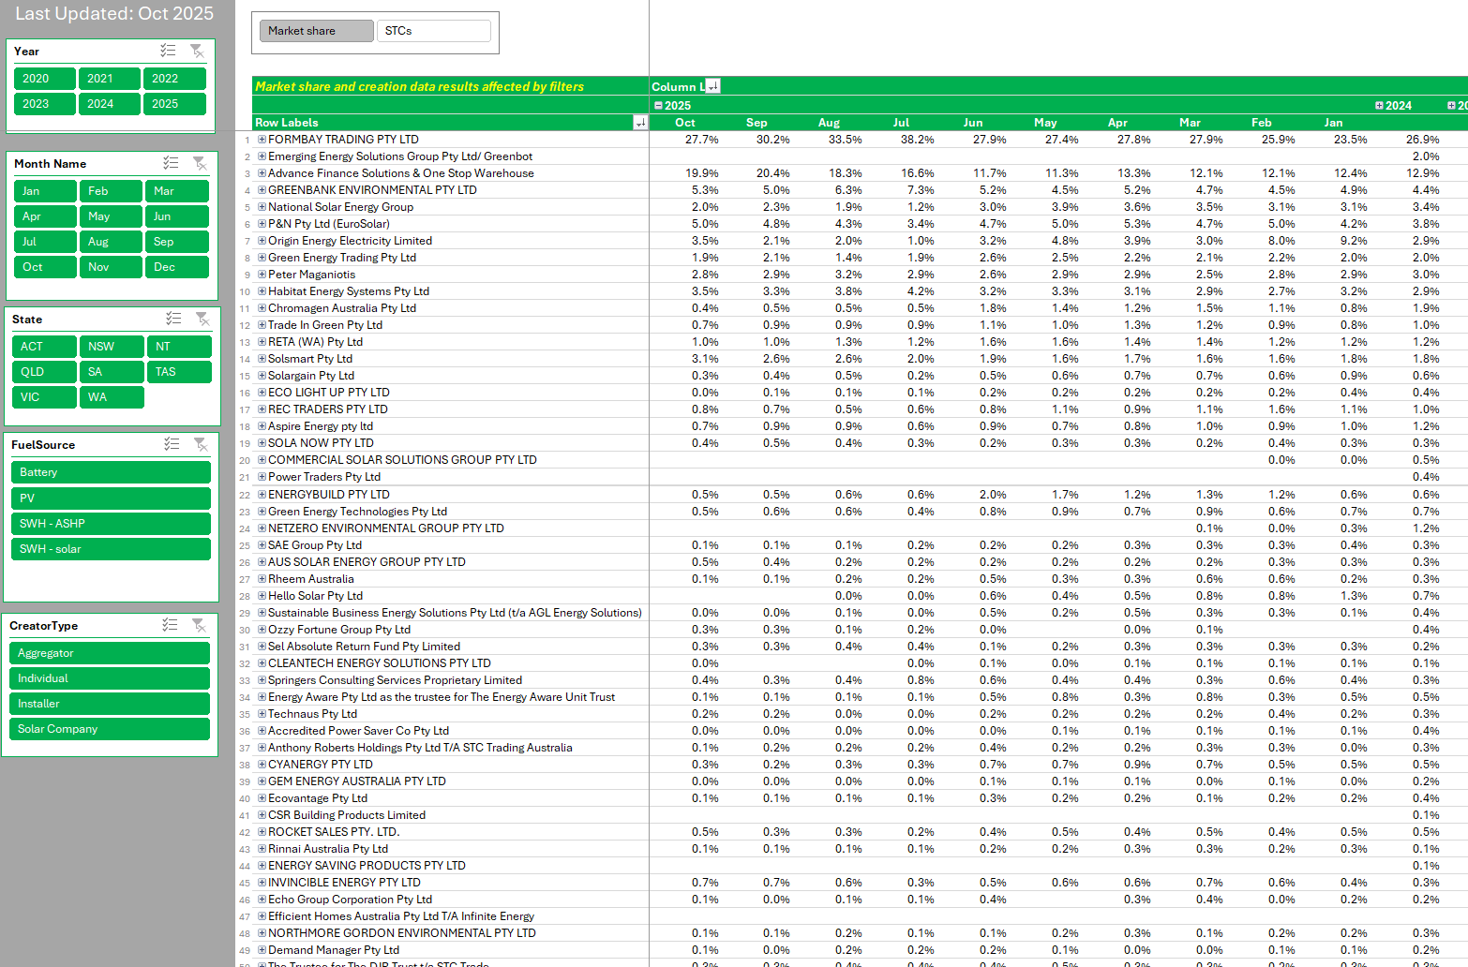Select Dec in the Month Name slicer

point(176,267)
